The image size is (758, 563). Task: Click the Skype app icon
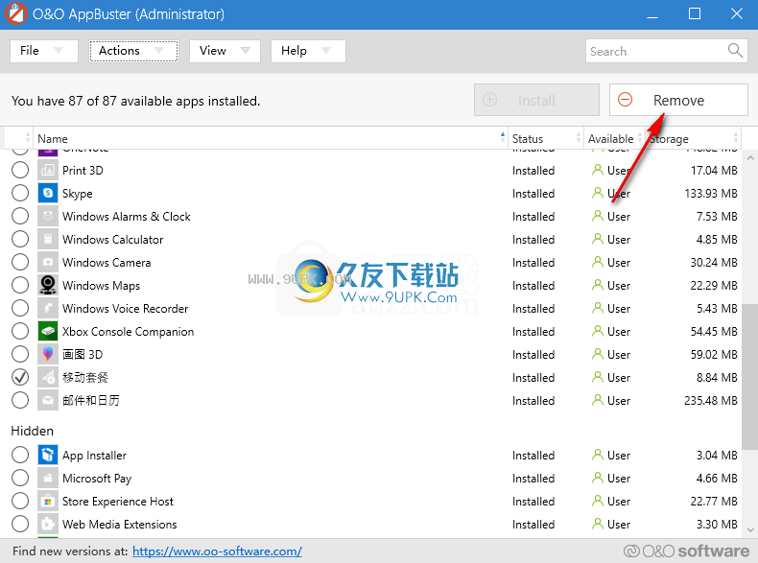[48, 194]
